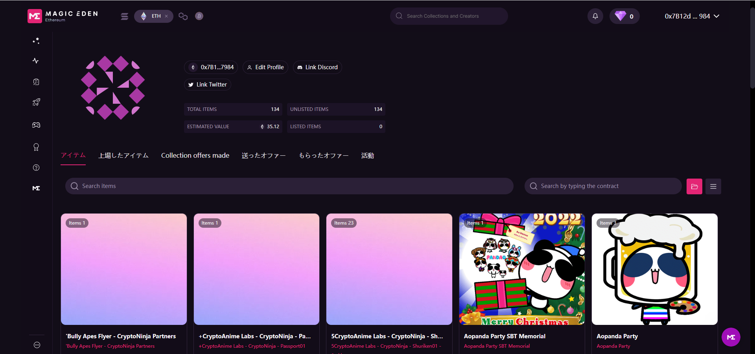Click the profile avatar image
This screenshot has width=755, height=354.
[x=113, y=88]
